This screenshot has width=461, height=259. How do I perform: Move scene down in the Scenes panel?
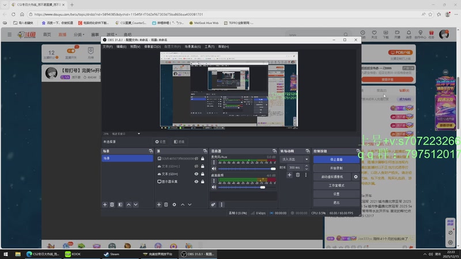coord(135,204)
